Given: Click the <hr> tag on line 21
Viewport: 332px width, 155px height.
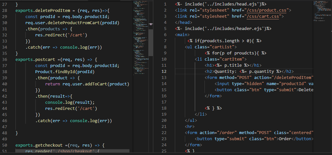Looking at the screenshot, I should coord(190,127).
